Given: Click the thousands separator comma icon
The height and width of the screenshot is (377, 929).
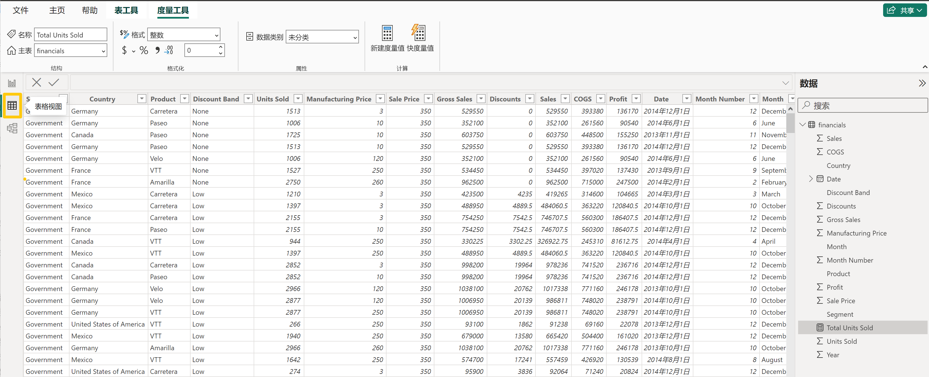Looking at the screenshot, I should [157, 50].
